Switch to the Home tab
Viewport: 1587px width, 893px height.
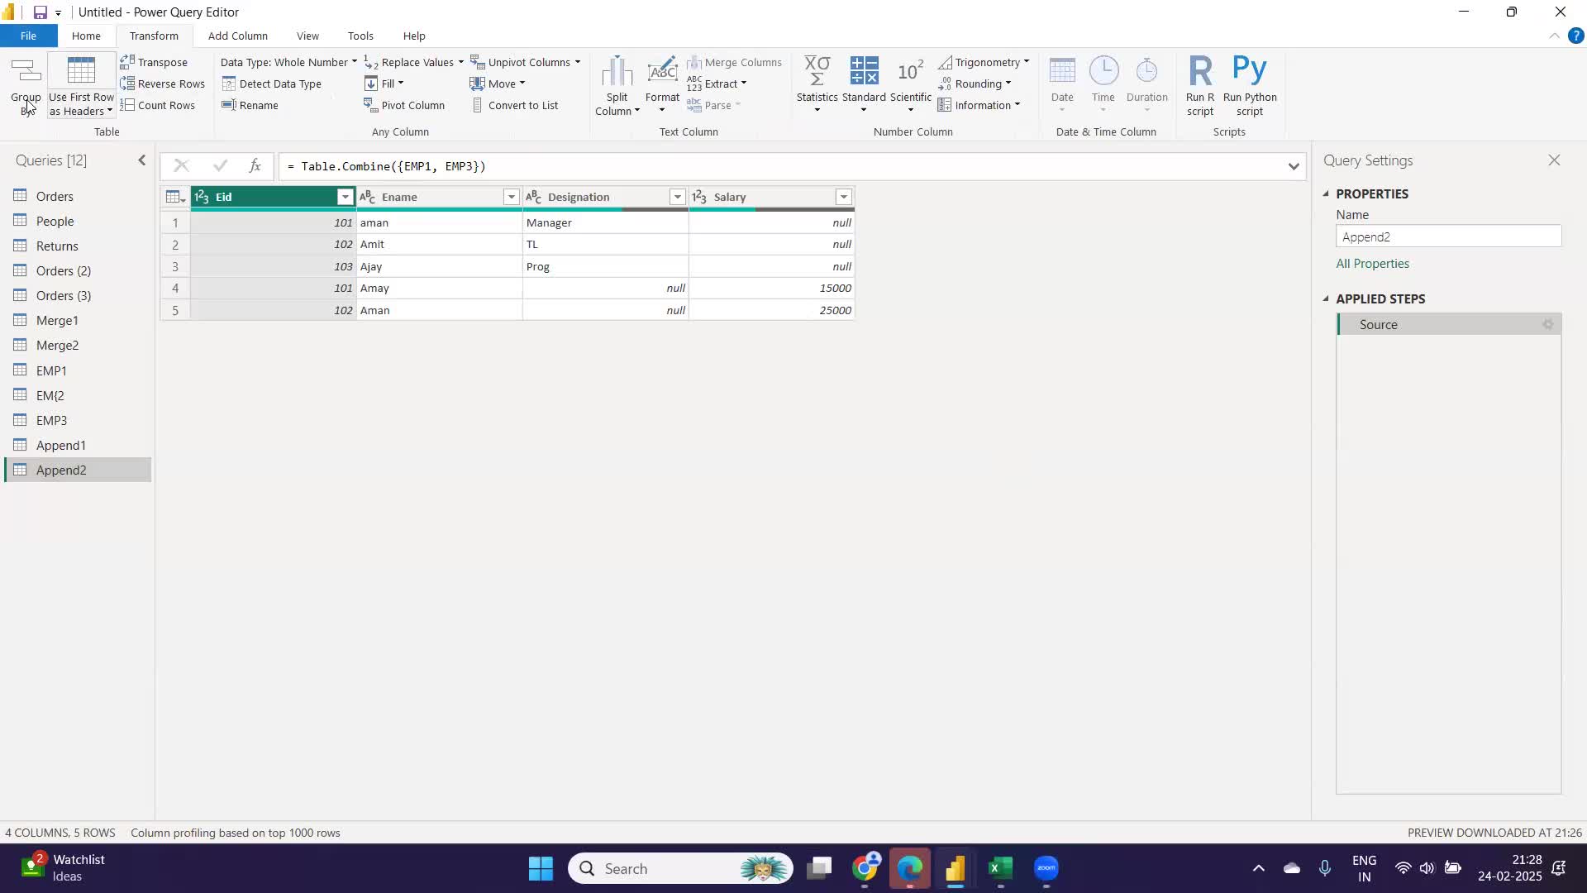click(x=86, y=36)
